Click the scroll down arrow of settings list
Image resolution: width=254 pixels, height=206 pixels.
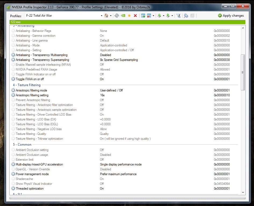(243, 192)
